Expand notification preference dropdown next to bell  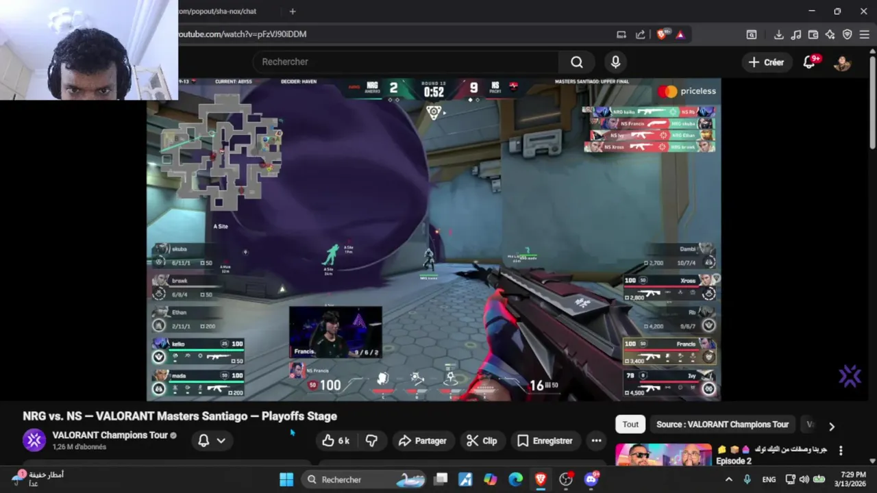point(221,441)
